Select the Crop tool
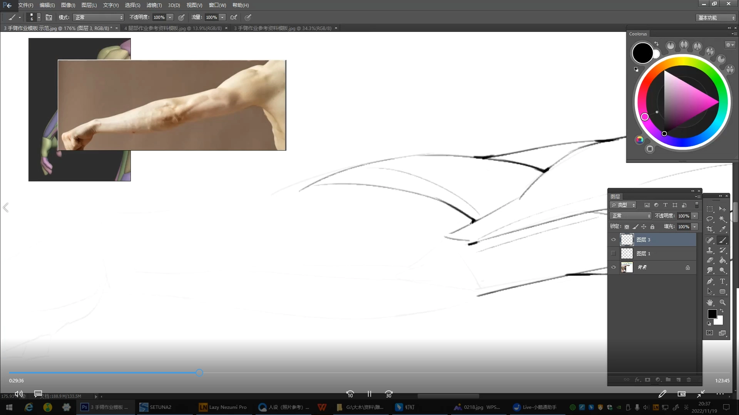Viewport: 739px width, 415px height. pos(710,229)
